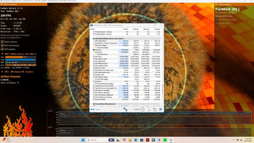Launch Copilot from the taskbar
Screen dimensions: 254x143
(124, 140)
